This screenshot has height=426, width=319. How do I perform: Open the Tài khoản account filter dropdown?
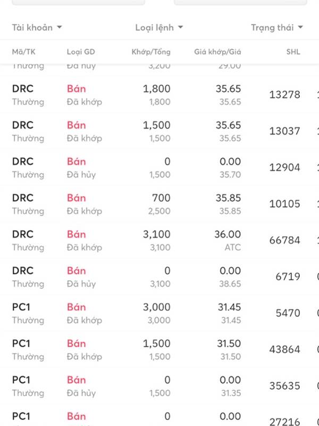pyautogui.click(x=37, y=28)
